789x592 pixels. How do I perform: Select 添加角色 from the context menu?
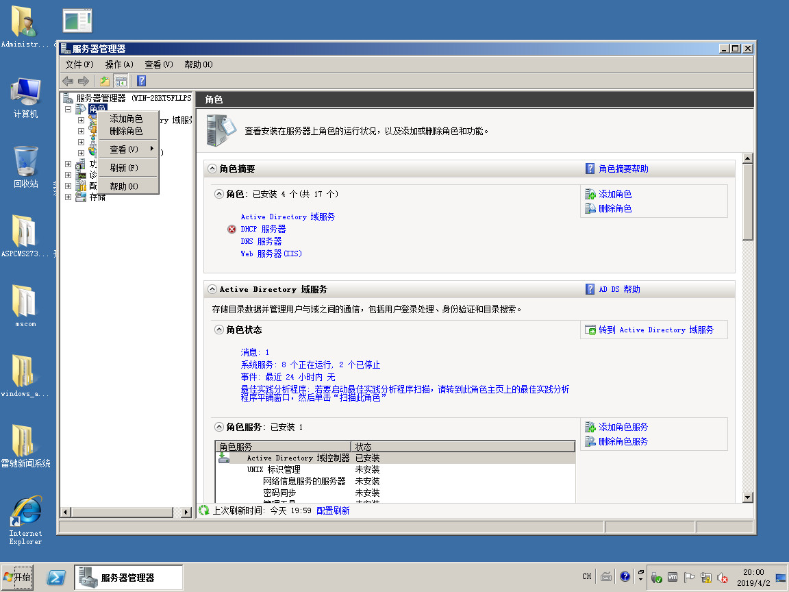click(x=126, y=119)
